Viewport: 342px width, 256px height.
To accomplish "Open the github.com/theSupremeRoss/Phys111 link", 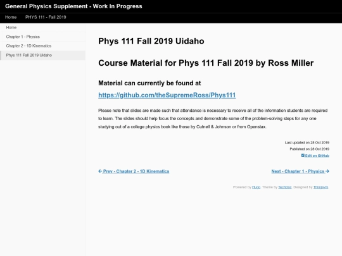I will pyautogui.click(x=167, y=95).
